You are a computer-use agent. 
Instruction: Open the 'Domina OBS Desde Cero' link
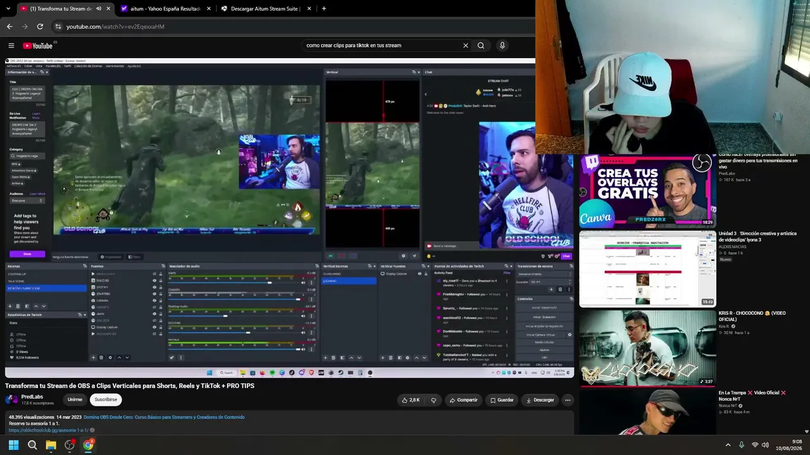(164, 417)
